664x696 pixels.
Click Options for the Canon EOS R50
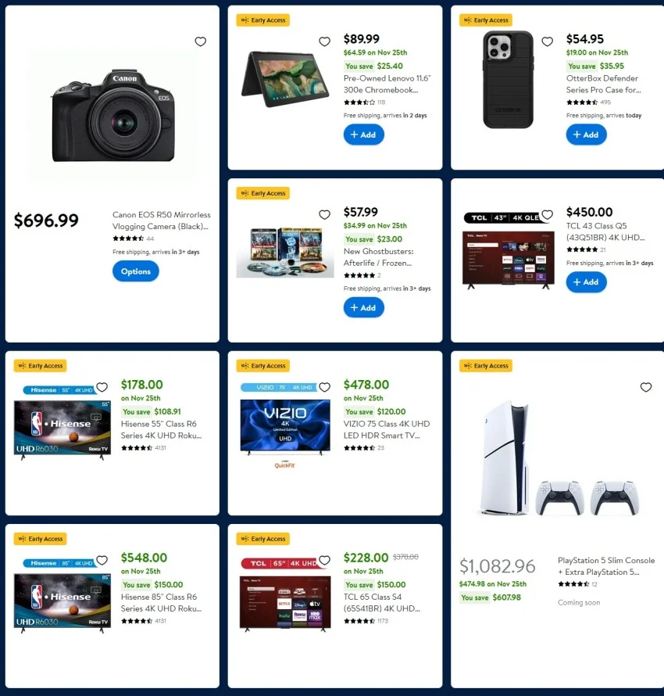click(x=136, y=271)
